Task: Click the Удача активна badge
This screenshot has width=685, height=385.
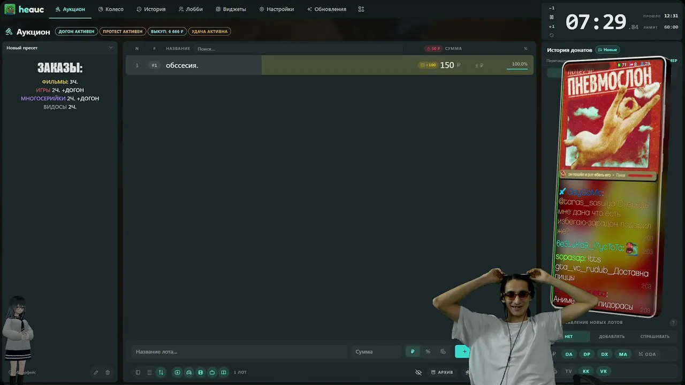Action: (x=209, y=32)
